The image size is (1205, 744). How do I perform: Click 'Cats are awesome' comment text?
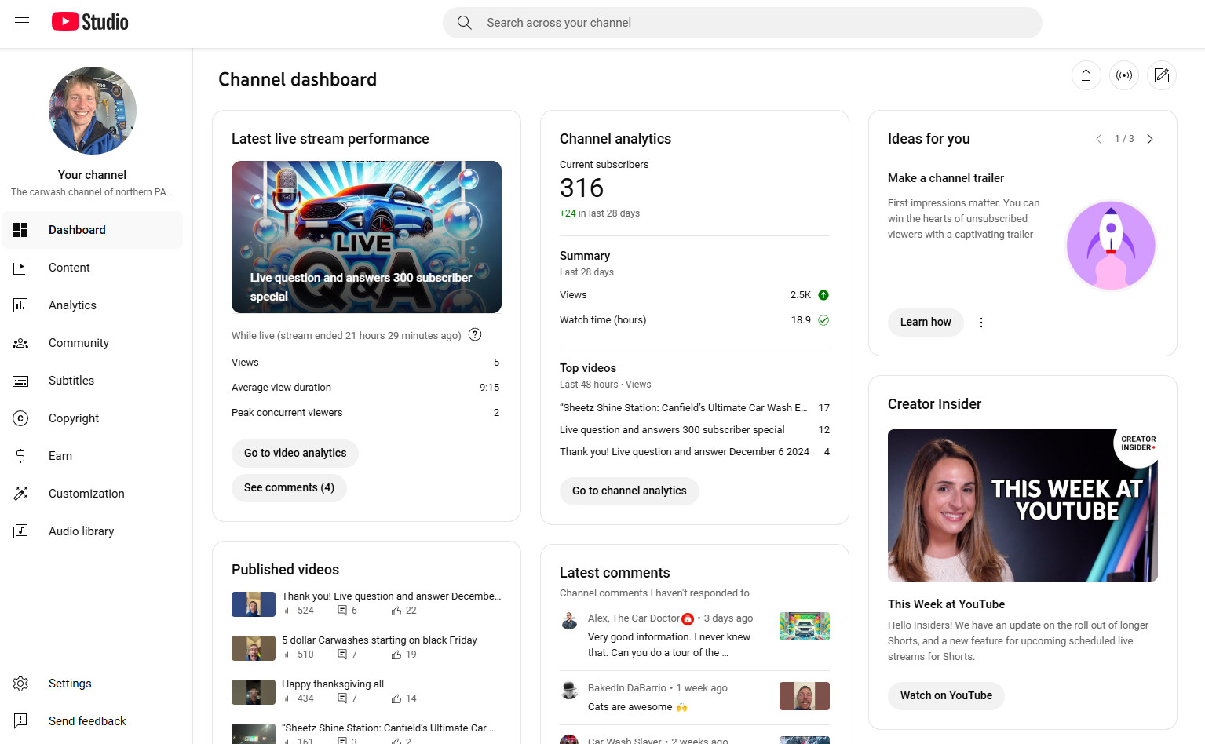click(637, 707)
